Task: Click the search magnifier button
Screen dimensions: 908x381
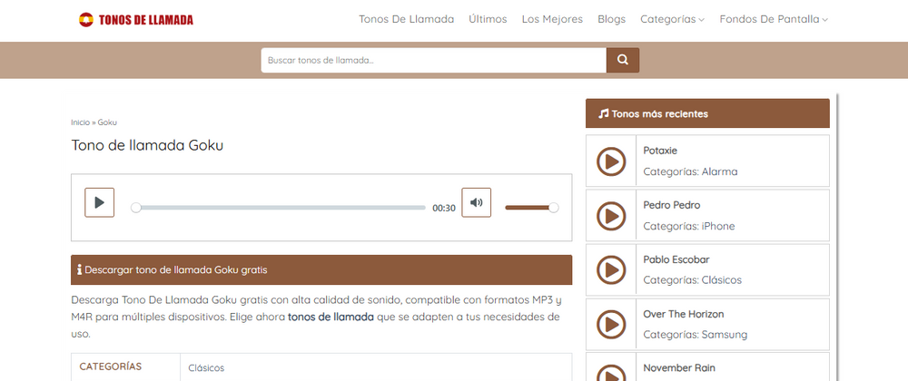Action: 623,60
